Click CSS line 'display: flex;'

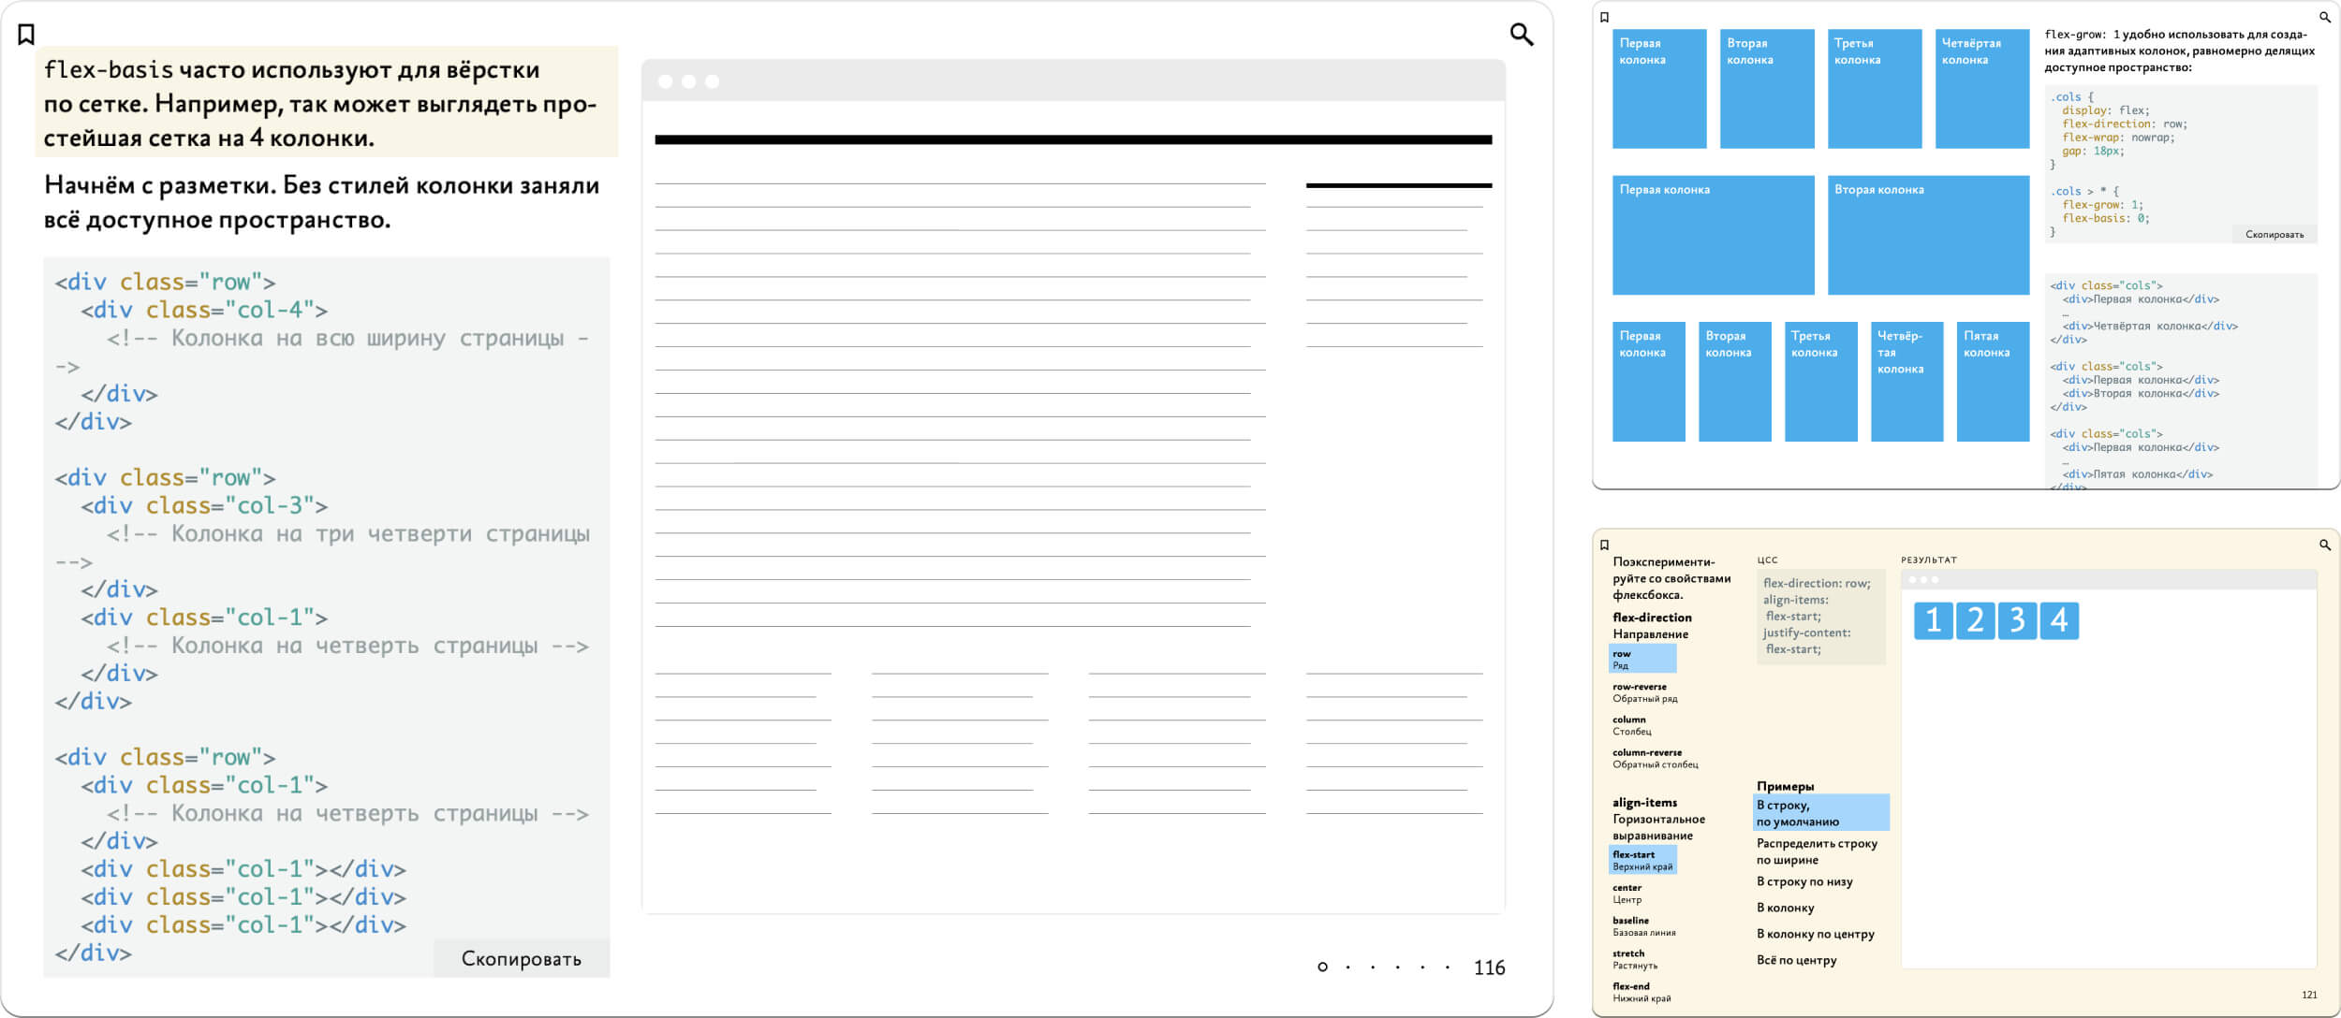coord(2105,110)
